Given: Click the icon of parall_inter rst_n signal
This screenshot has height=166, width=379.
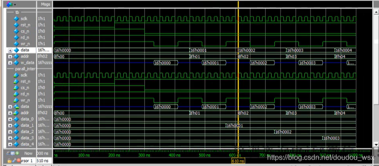Looking at the screenshot, I should pyautogui.click(x=16, y=82).
